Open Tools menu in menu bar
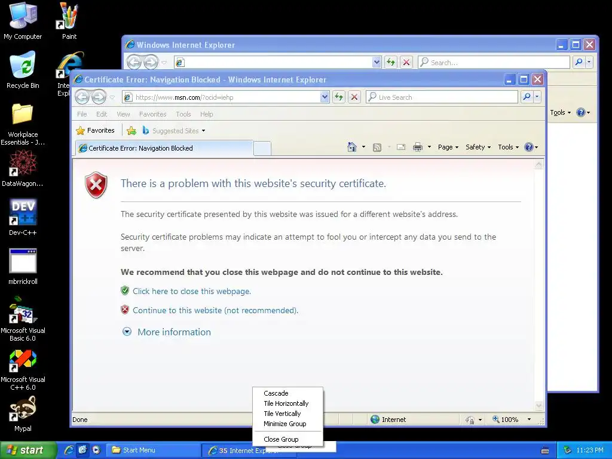 pyautogui.click(x=183, y=114)
